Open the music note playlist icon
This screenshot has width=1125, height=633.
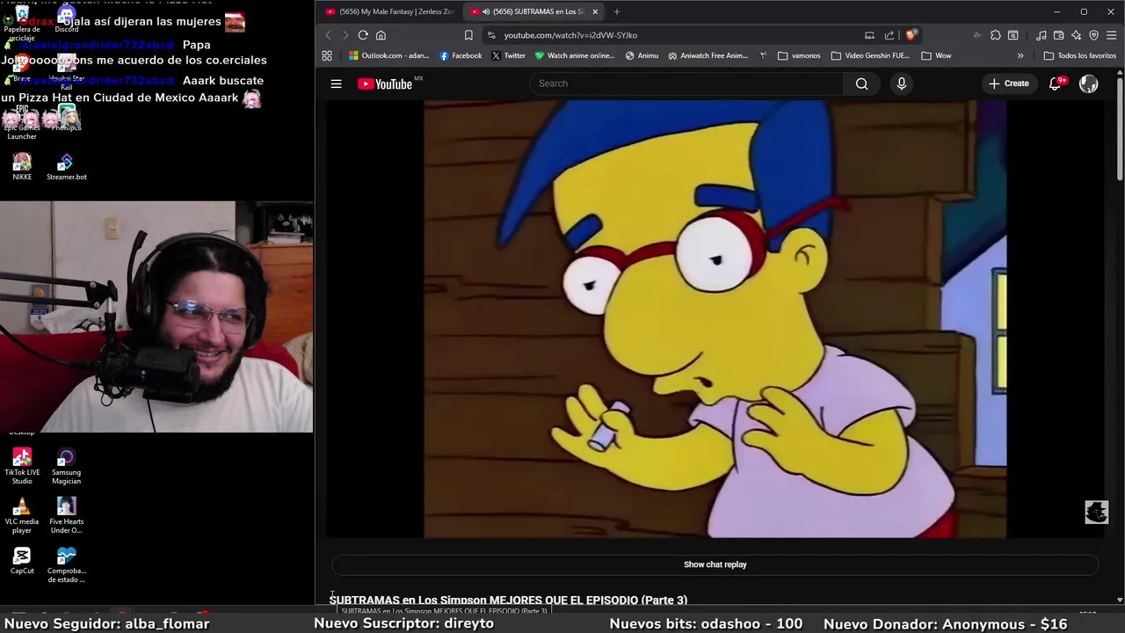(x=1042, y=35)
